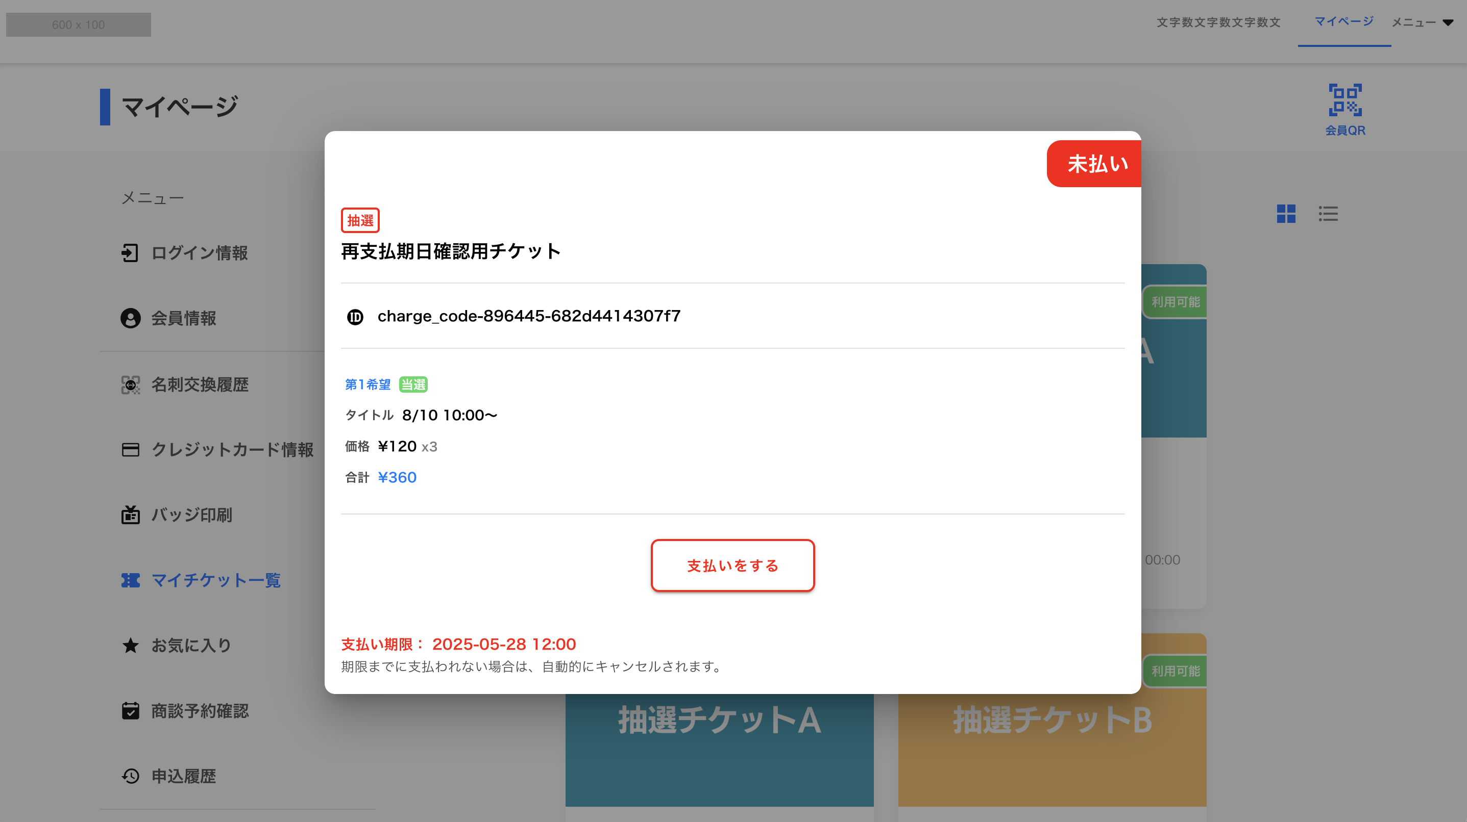Screen dimensions: 1467x822
Task: Select マイチケット一覧 in the sidebar
Action: pos(216,580)
